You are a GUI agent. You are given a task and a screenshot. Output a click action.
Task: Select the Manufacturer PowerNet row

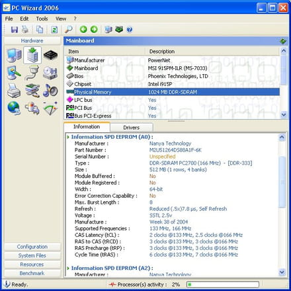pyautogui.click(x=173, y=60)
